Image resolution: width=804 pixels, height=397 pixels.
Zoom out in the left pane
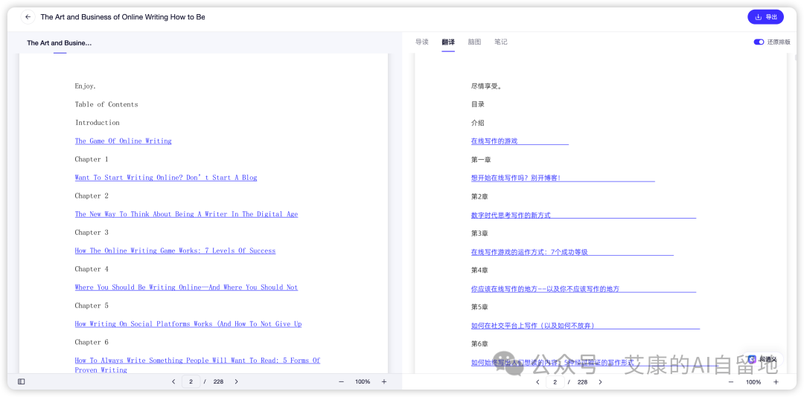point(342,381)
